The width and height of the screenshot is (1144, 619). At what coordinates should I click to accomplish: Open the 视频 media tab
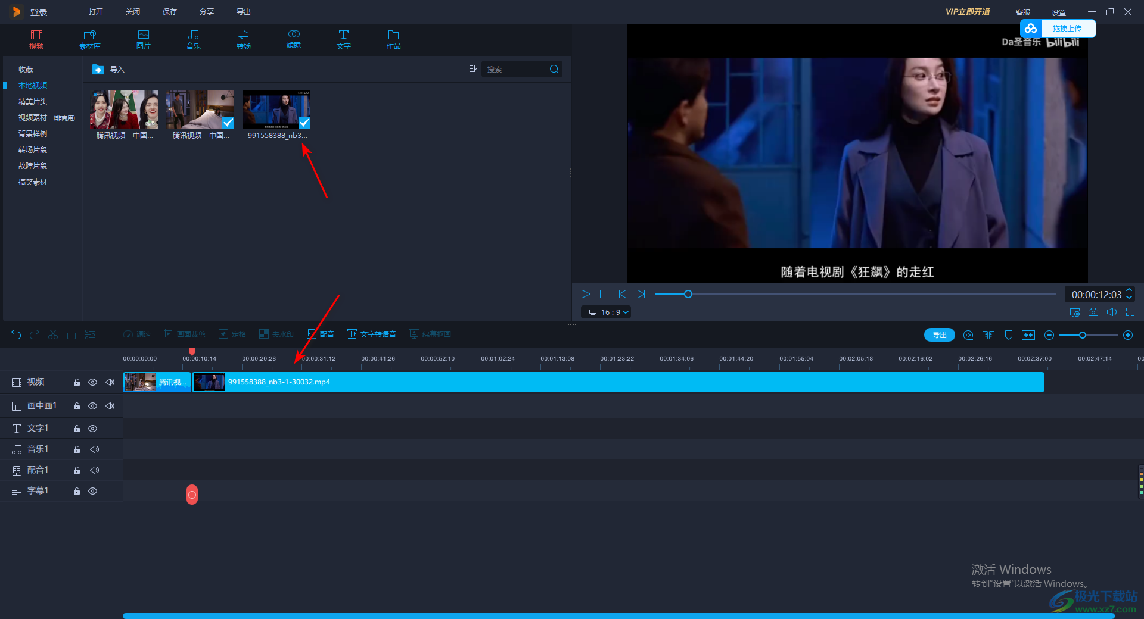(36, 40)
